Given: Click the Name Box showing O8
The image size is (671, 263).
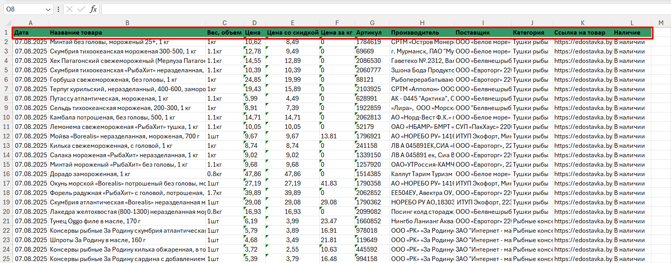Looking at the screenshot, I should coord(24,9).
